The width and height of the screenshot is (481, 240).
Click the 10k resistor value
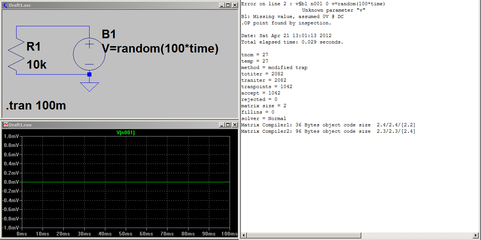click(x=37, y=65)
